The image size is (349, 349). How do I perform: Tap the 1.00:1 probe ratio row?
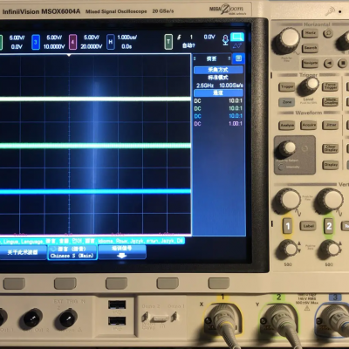click(x=218, y=124)
